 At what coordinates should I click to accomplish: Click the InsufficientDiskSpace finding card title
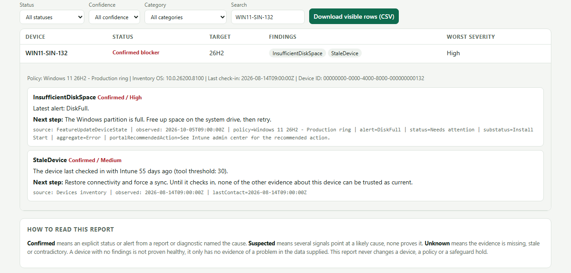pos(65,97)
